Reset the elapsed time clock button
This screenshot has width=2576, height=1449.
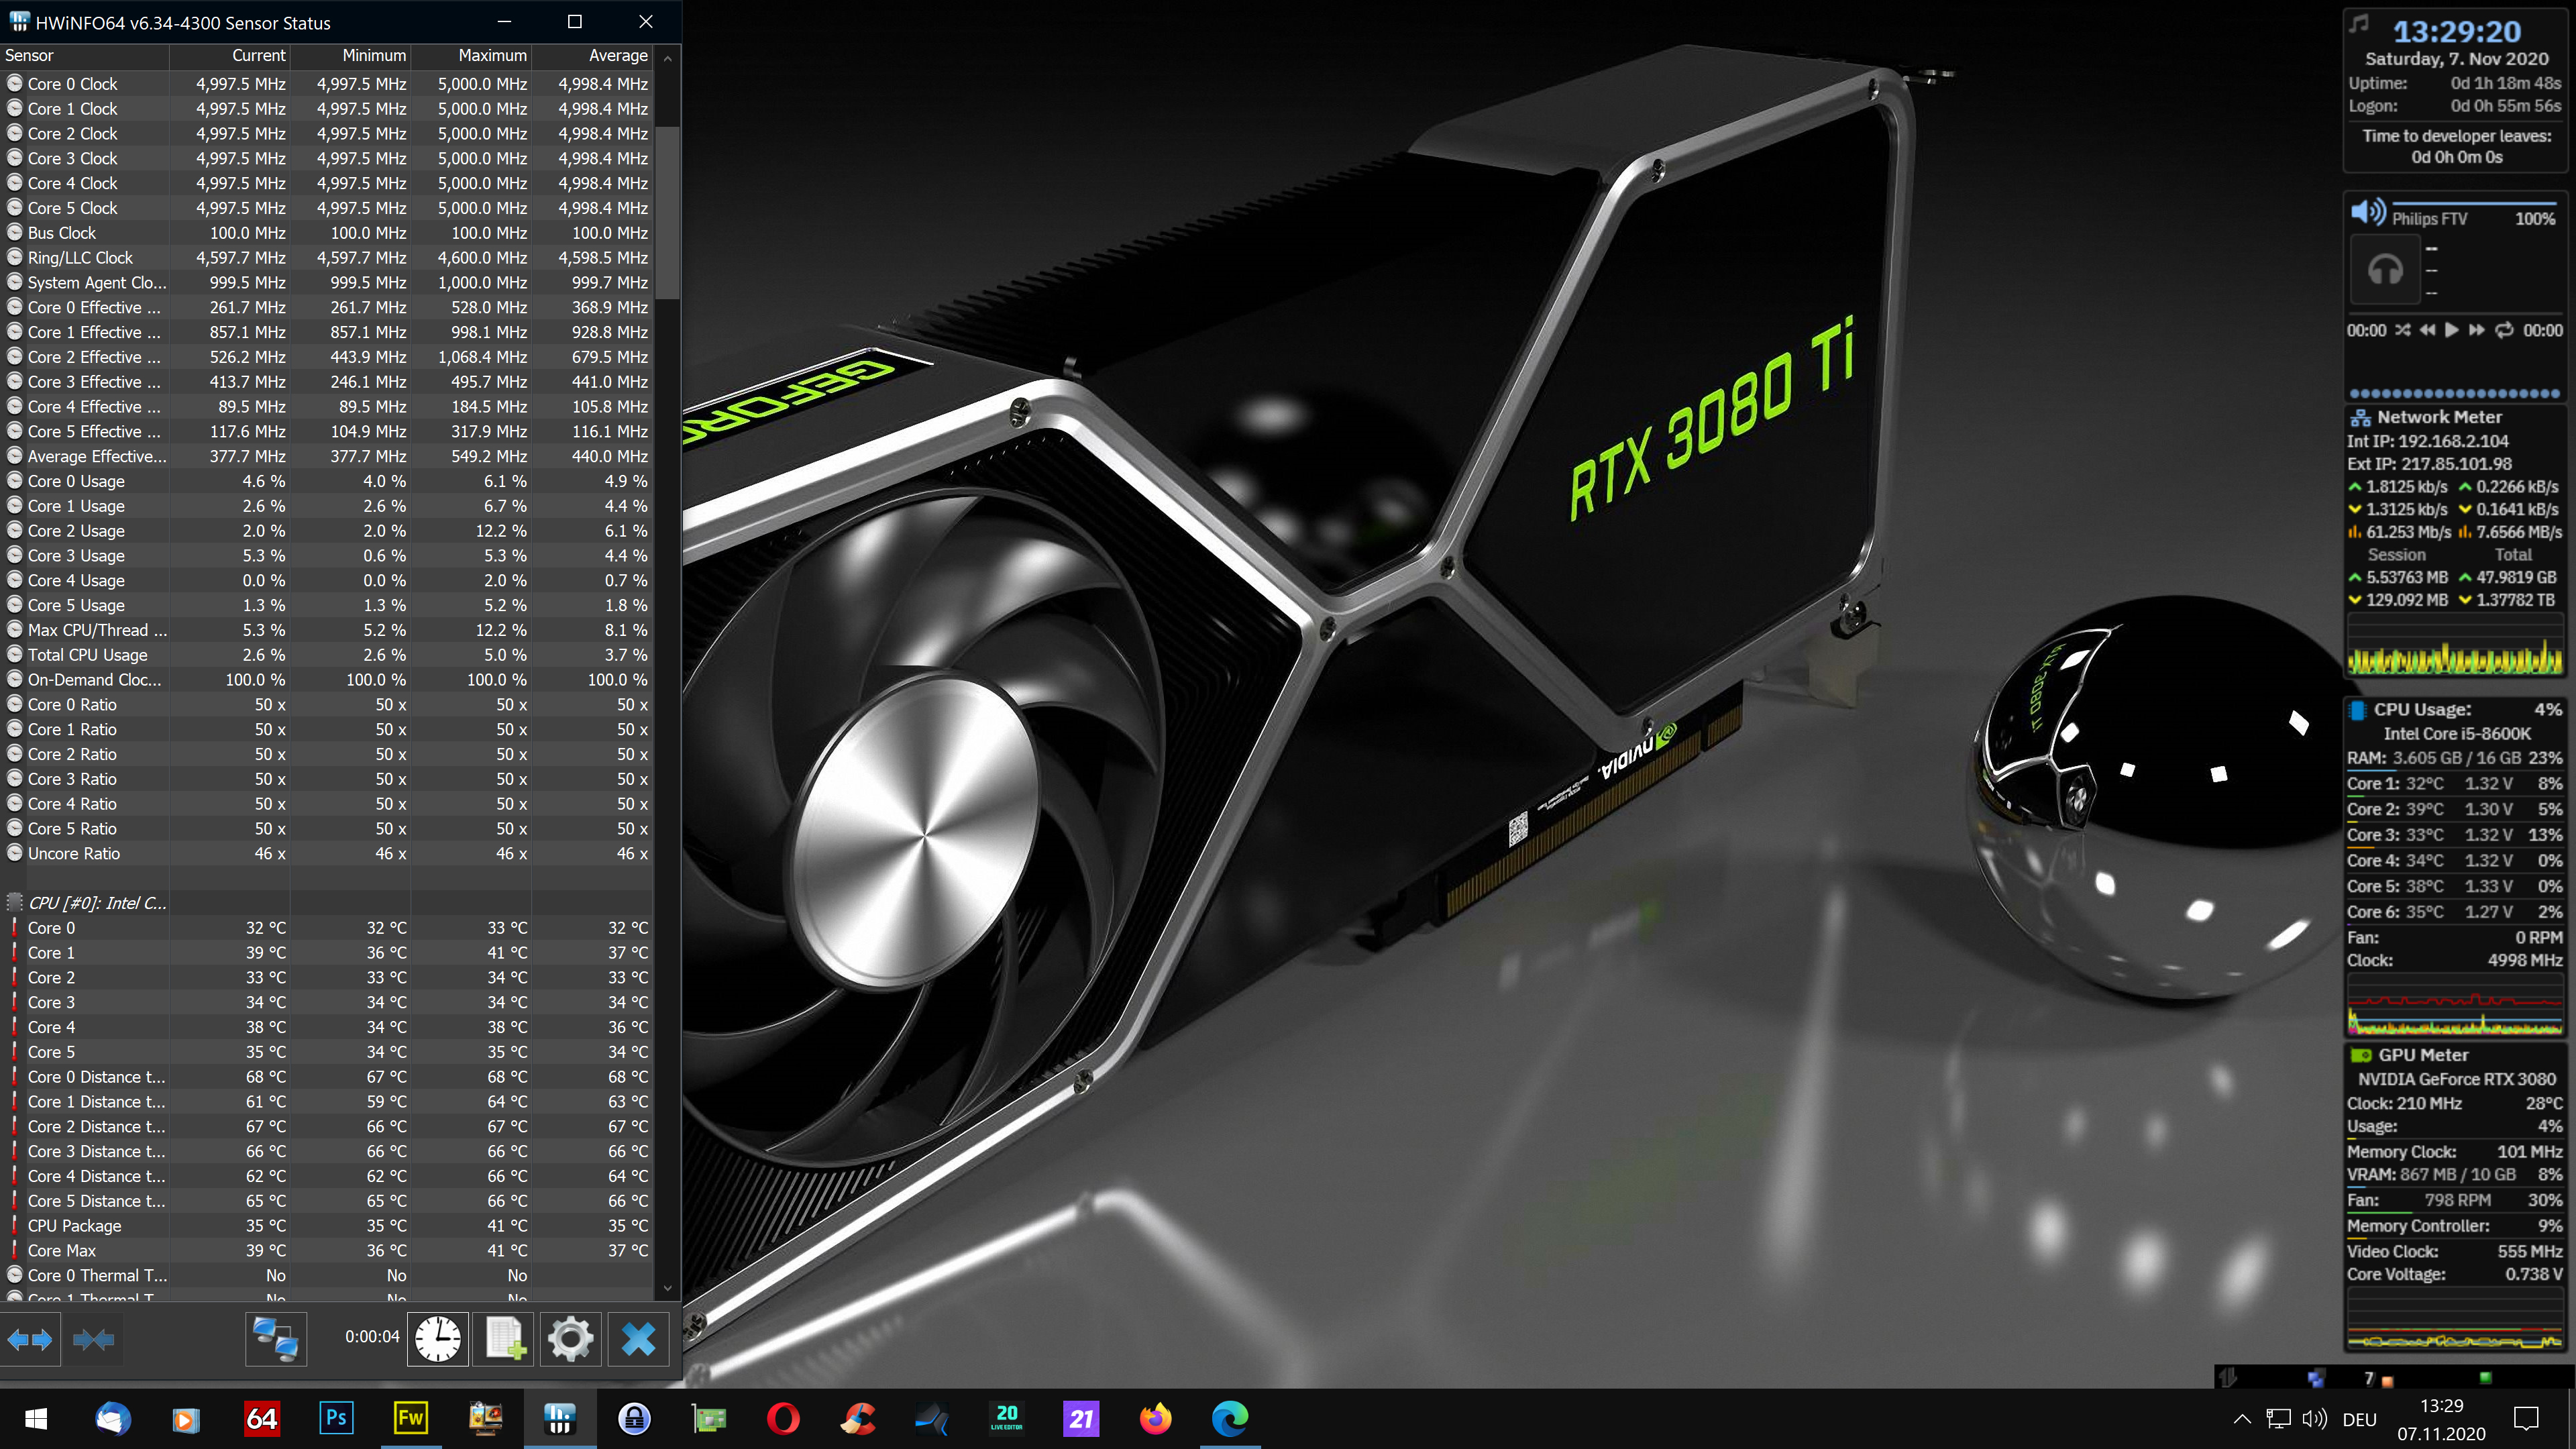[438, 1338]
